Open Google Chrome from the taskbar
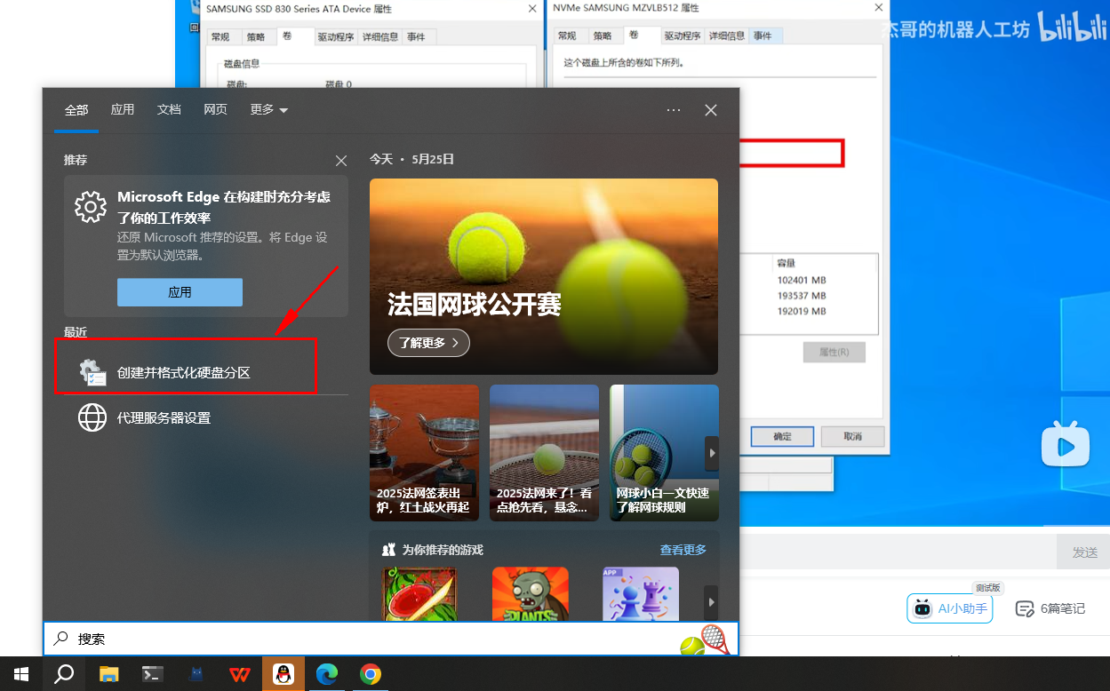This screenshot has height=691, width=1110. 371,674
